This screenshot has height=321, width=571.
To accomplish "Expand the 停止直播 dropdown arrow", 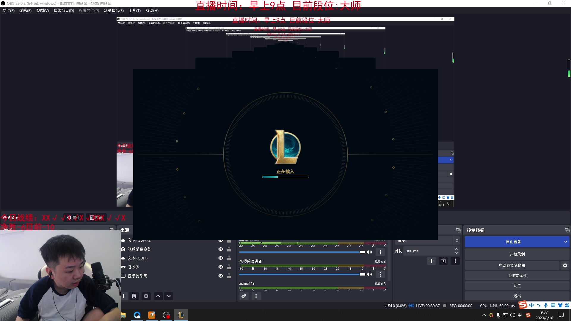I will coord(565,242).
